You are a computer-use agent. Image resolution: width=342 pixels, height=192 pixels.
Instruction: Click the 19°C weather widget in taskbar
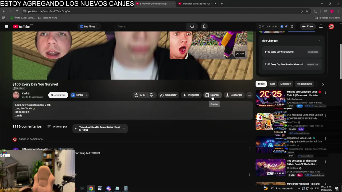[x=278, y=189]
